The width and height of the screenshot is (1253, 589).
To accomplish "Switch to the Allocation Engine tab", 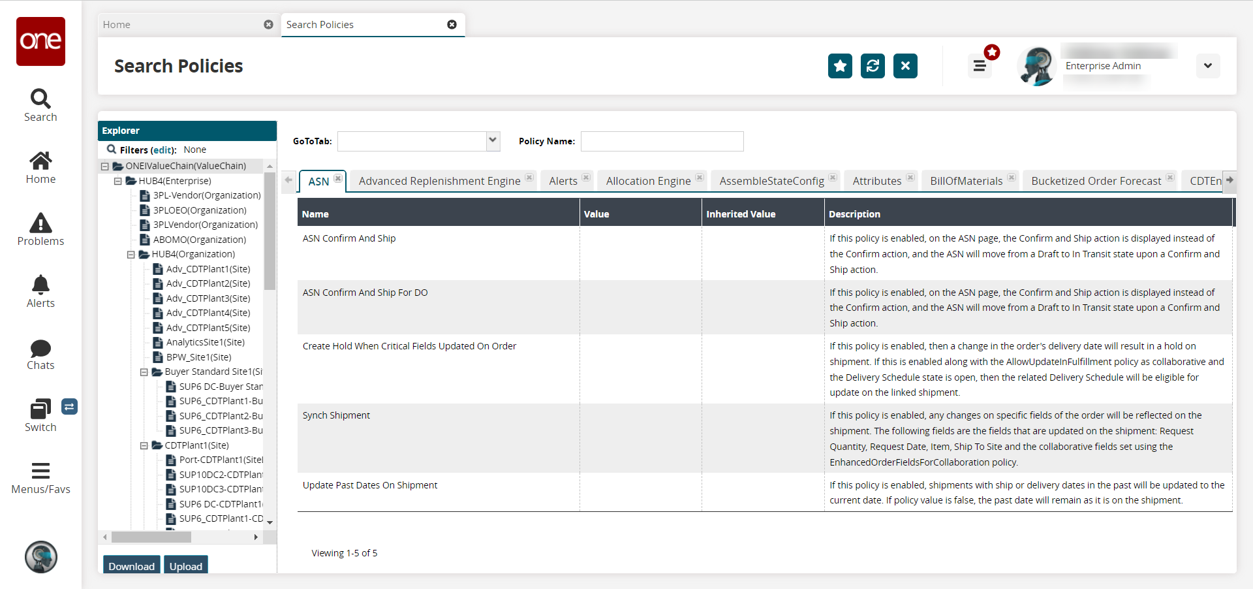I will click(x=647, y=181).
